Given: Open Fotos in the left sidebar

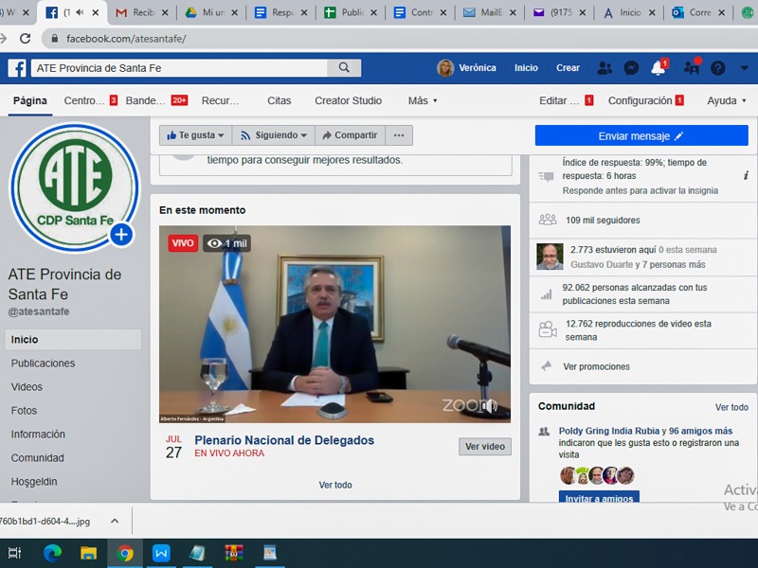Looking at the screenshot, I should [x=24, y=411].
